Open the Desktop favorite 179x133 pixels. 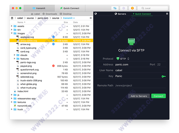click(66, 14)
